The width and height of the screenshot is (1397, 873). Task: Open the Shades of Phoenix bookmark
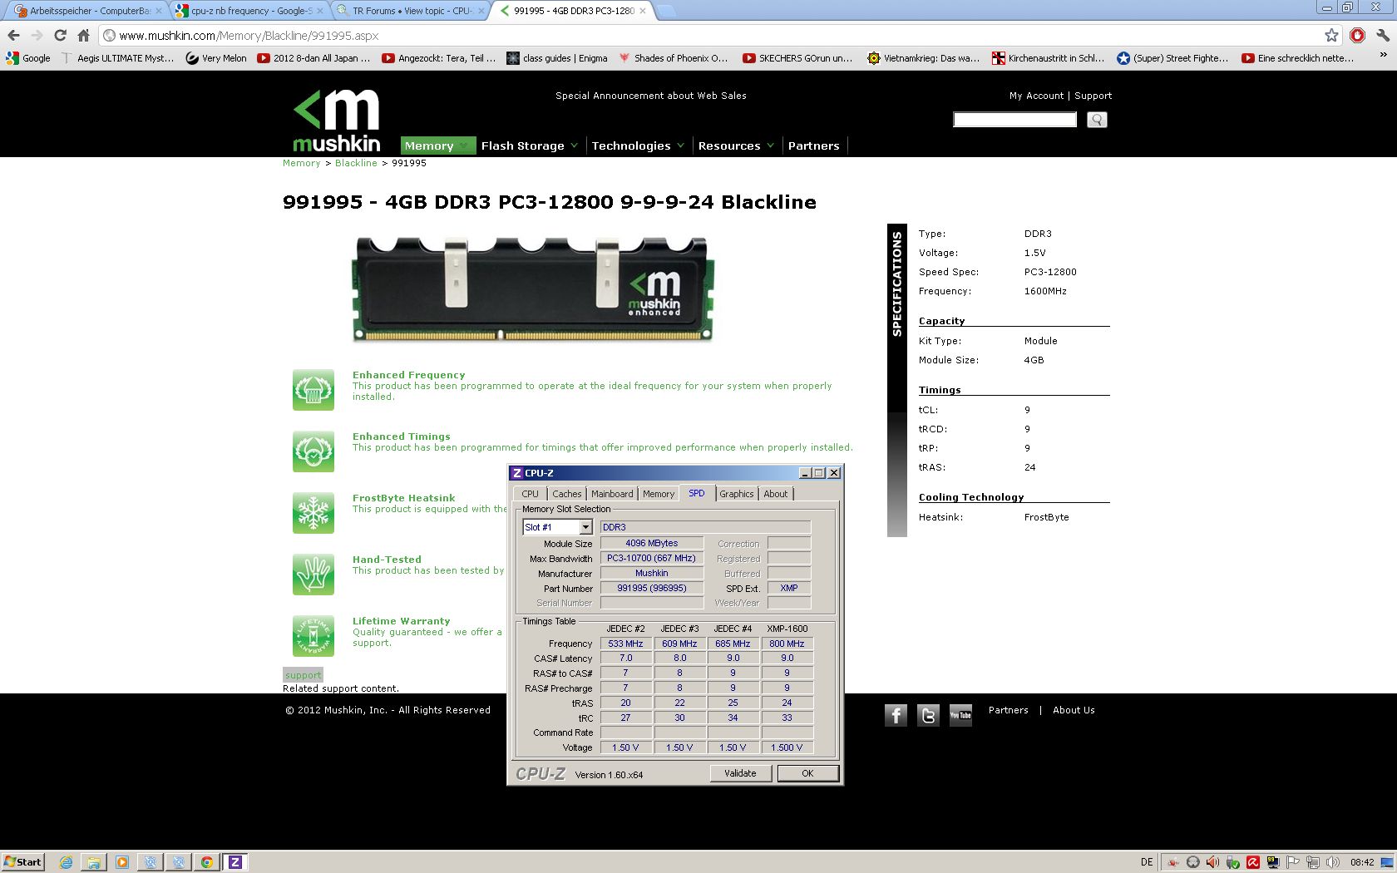click(x=673, y=58)
